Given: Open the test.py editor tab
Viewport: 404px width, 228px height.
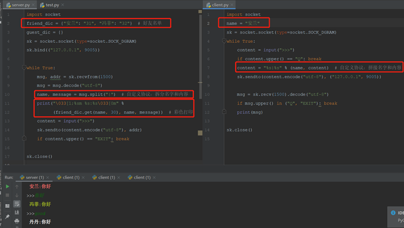Looking at the screenshot, I should pyautogui.click(x=52, y=5).
